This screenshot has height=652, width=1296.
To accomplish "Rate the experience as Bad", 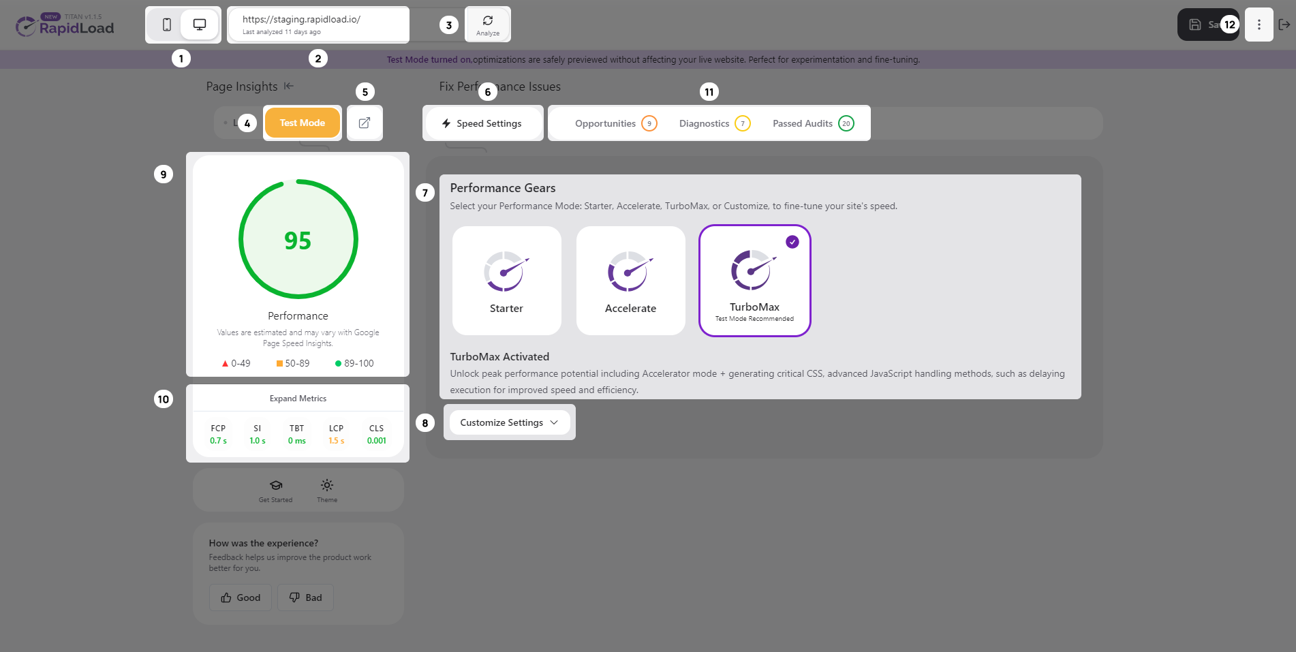I will tap(305, 597).
